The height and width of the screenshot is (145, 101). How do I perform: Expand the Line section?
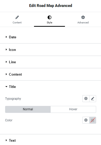pyautogui.click(x=51, y=62)
